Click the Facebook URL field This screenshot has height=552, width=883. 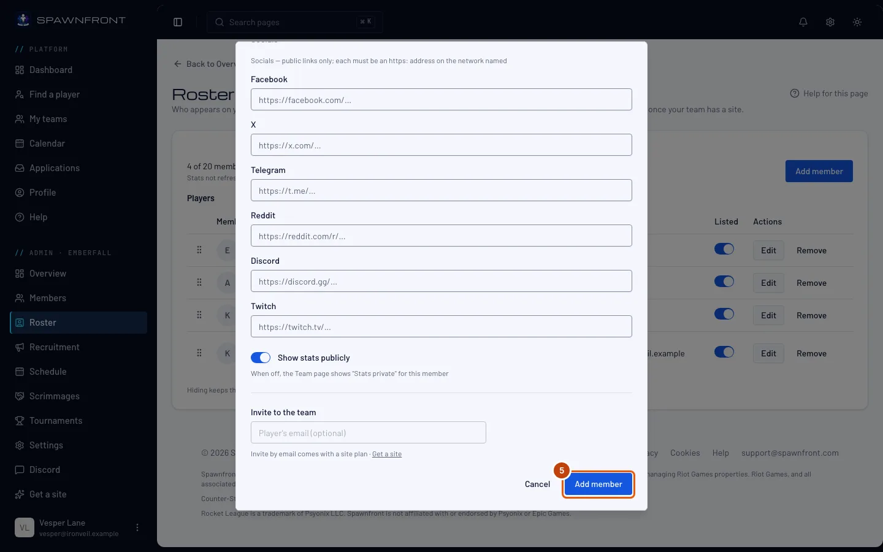tap(442, 99)
